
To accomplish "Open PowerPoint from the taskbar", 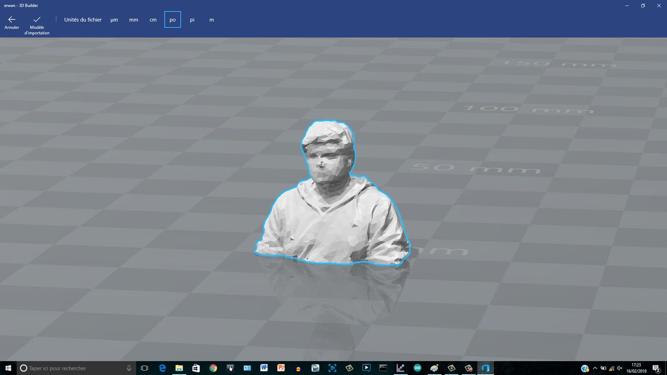I will click(281, 368).
